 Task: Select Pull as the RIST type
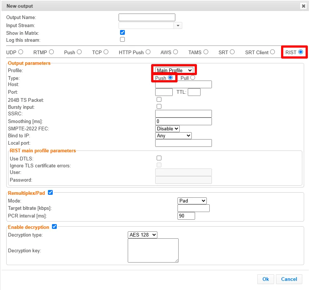point(193,78)
